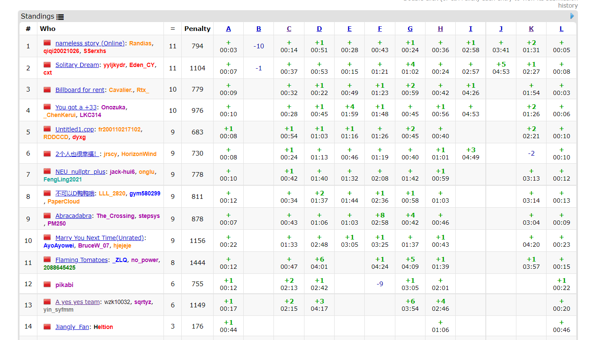Screen dimensions: 589x340
Task: Open the Untitled1.cpp team link
Action: tap(74, 129)
